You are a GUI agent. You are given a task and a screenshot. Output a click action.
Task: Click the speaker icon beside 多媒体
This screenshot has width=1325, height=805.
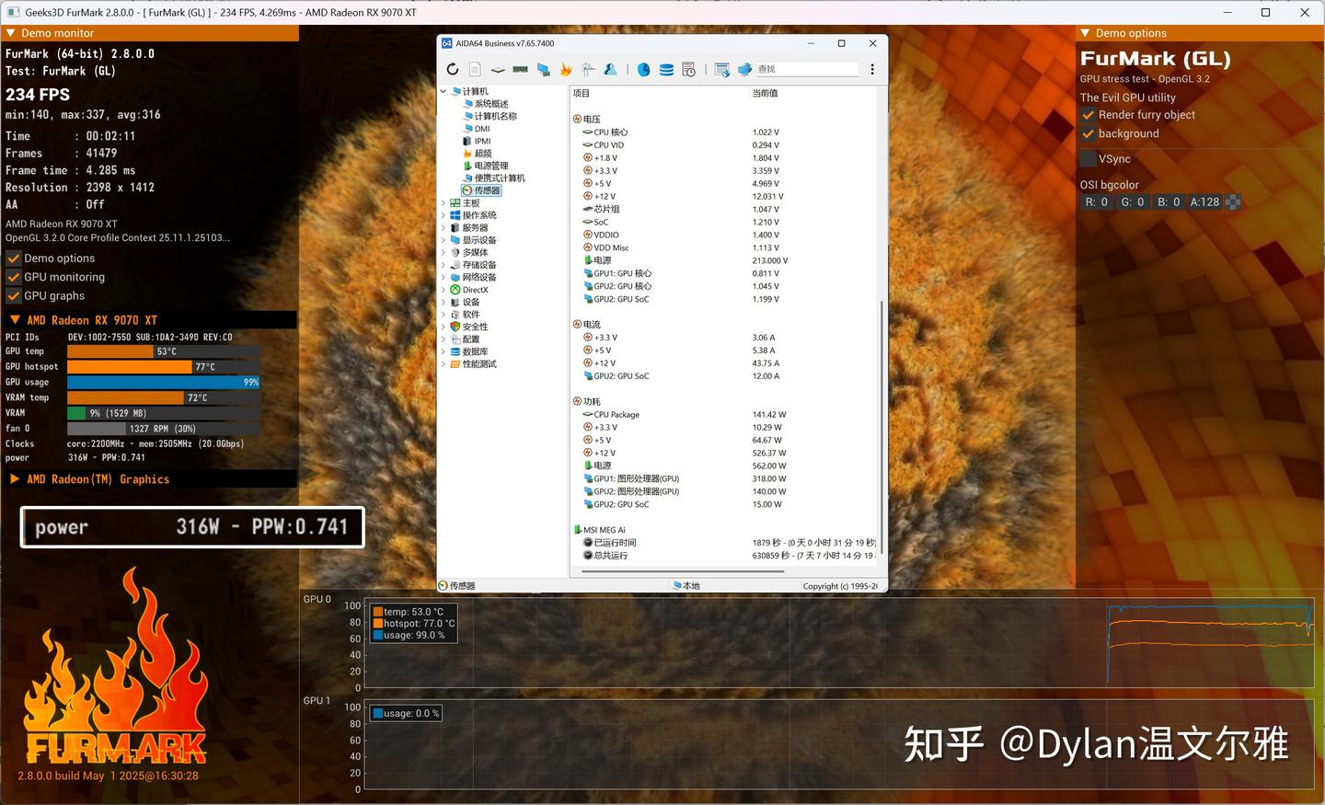pyautogui.click(x=455, y=252)
